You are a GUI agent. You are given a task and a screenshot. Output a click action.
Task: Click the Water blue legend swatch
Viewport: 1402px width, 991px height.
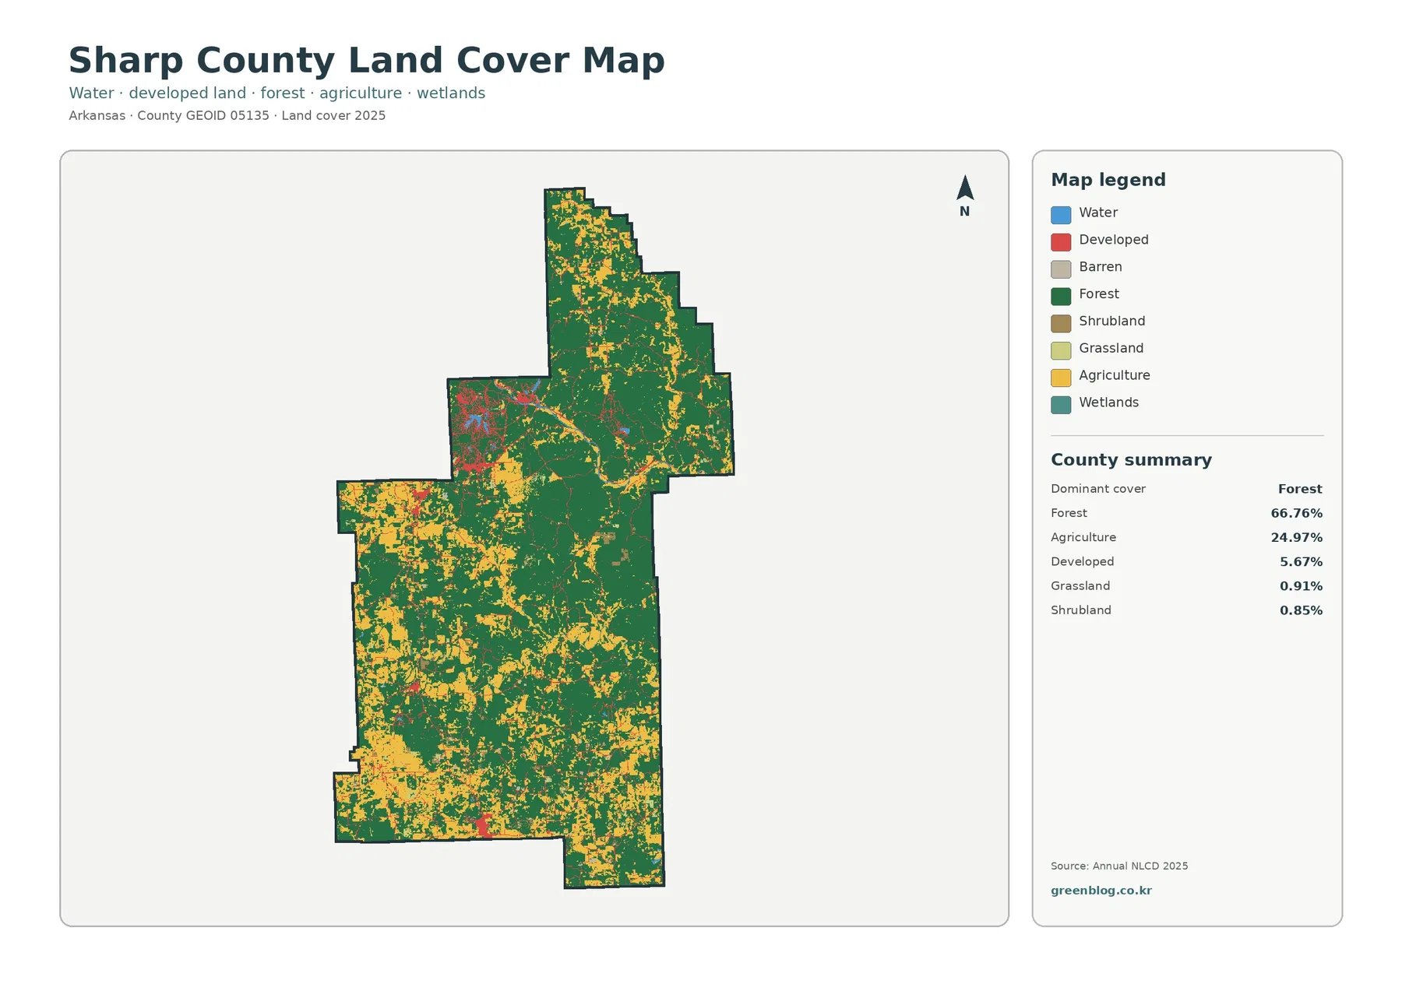pos(1061,215)
